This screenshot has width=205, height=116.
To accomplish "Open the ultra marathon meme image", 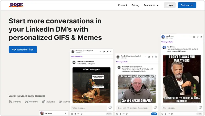I will 182,79.
